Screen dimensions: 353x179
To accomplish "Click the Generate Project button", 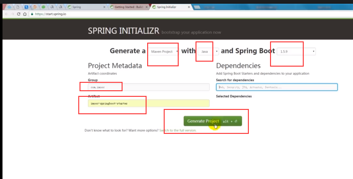I will [x=213, y=121].
